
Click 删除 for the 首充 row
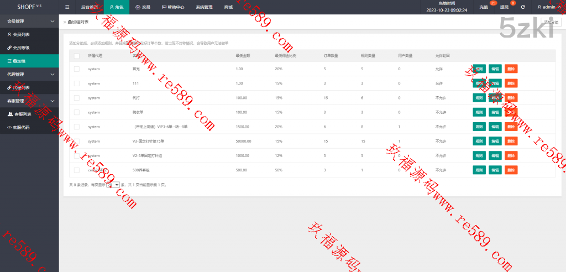pyautogui.click(x=511, y=69)
